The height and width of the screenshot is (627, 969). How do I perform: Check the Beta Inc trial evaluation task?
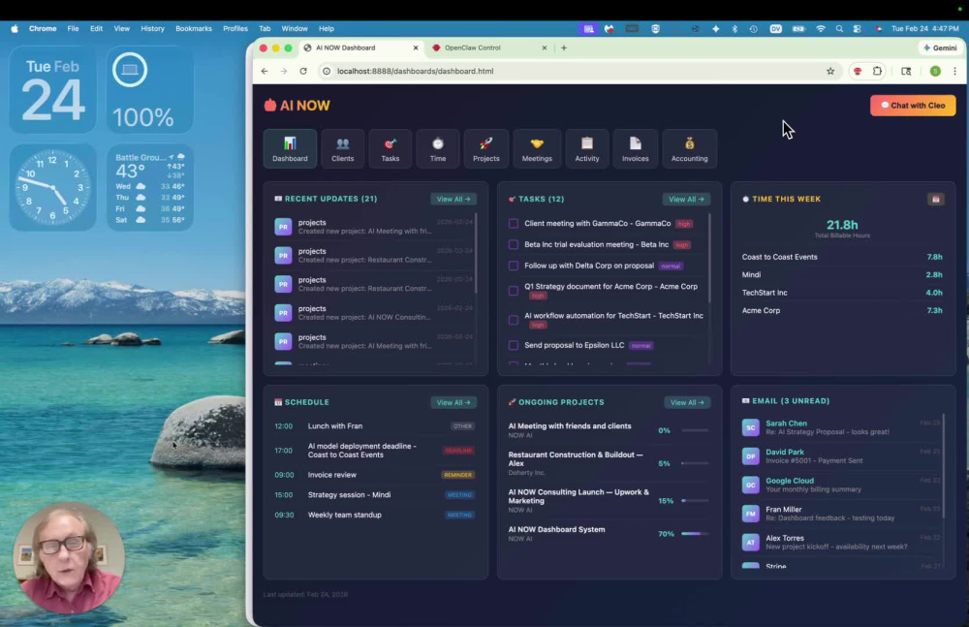[x=513, y=245]
